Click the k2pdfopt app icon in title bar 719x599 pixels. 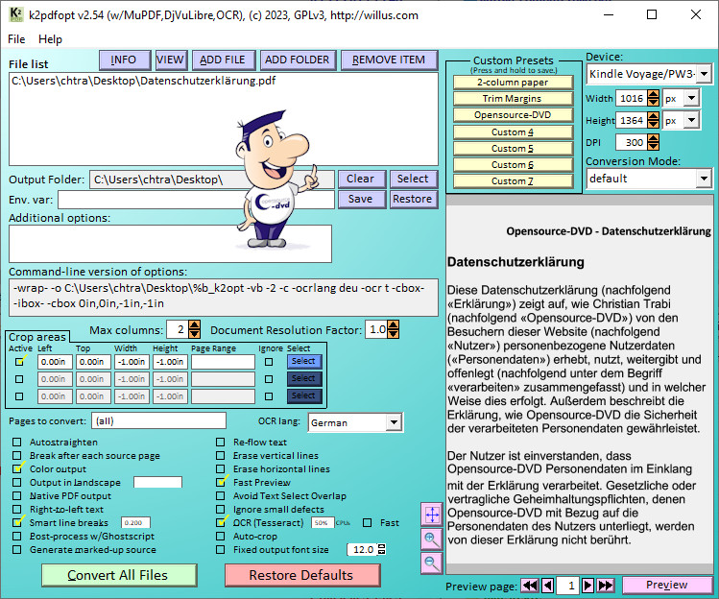click(x=15, y=14)
